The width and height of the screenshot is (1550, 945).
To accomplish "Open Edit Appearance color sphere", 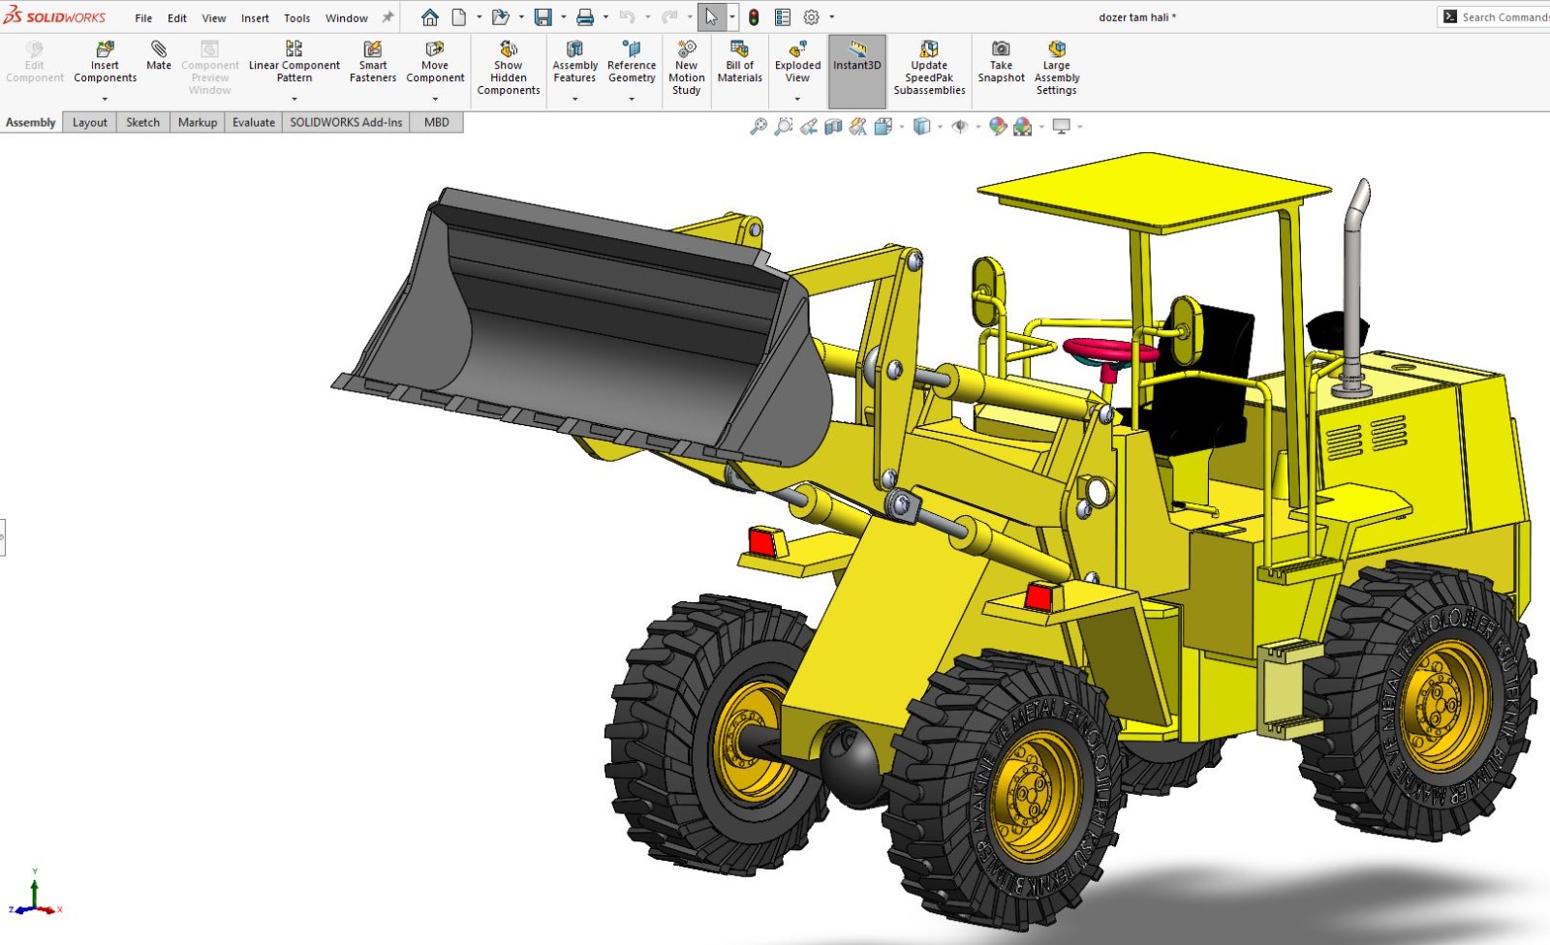I will [997, 127].
